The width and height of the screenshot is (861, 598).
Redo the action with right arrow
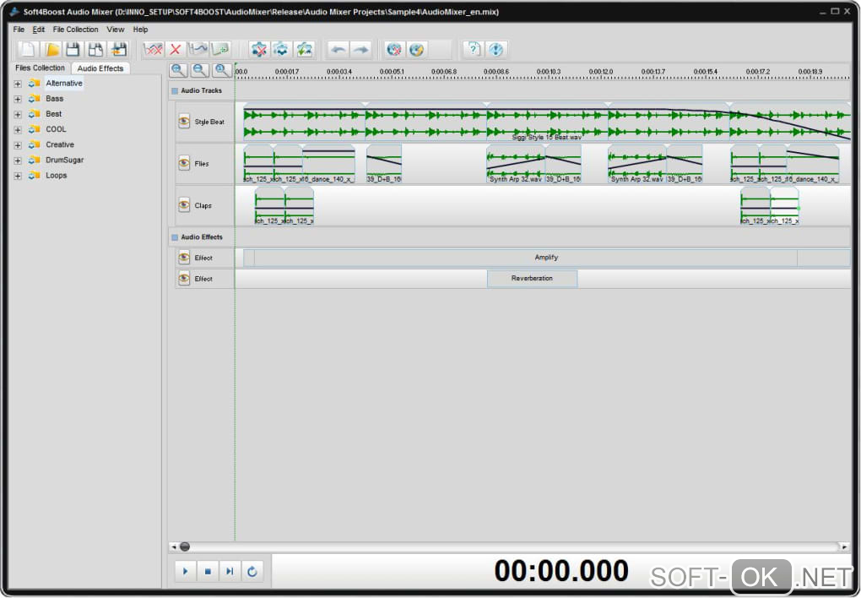pyautogui.click(x=360, y=50)
